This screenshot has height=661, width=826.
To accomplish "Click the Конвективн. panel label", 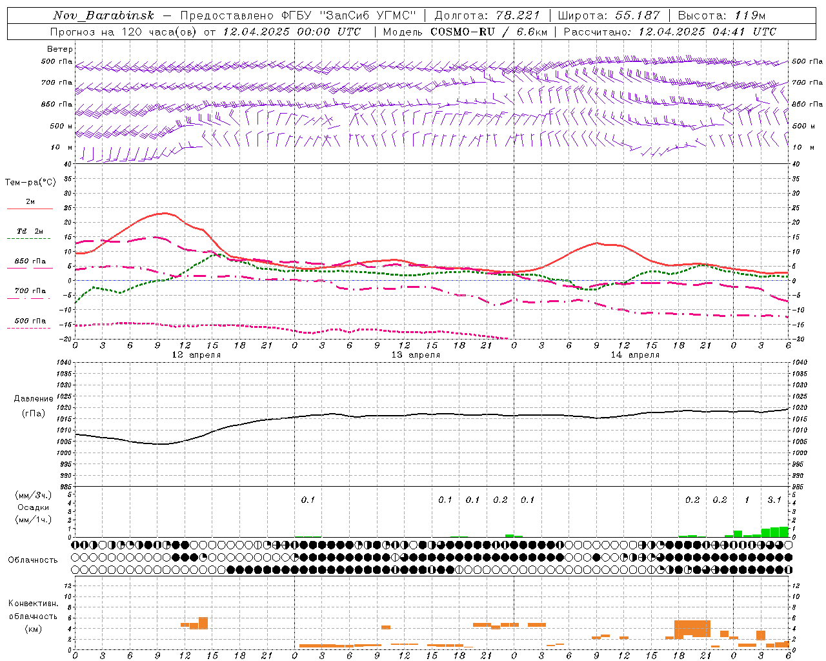I will pyautogui.click(x=34, y=604).
